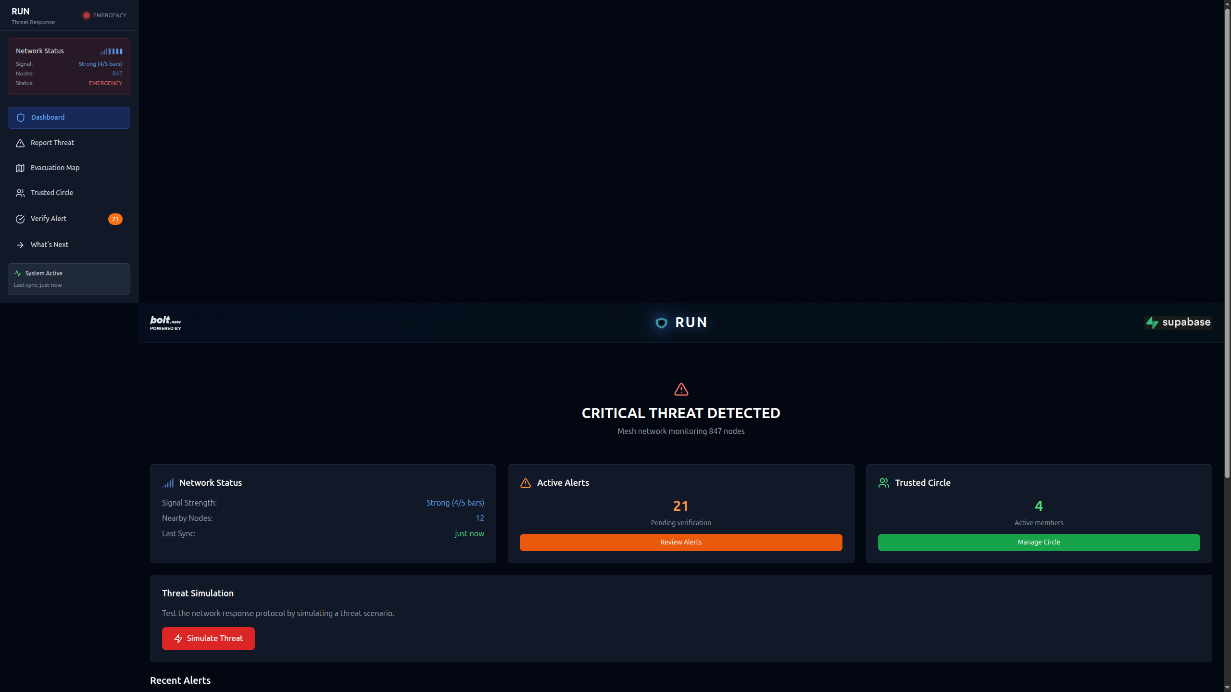
Task: Click the Trusted Circle people icon in sidebar
Action: pyautogui.click(x=20, y=193)
